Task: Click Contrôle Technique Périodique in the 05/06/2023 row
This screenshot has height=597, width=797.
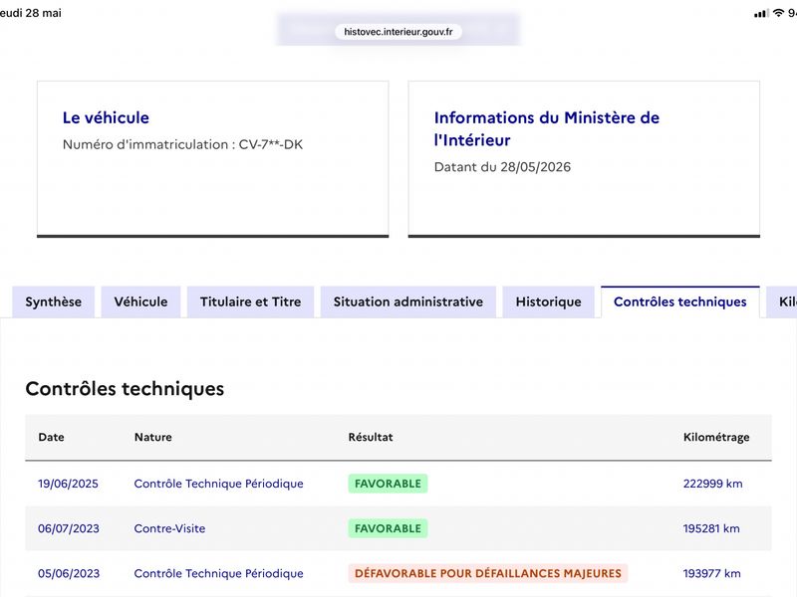Action: [218, 574]
